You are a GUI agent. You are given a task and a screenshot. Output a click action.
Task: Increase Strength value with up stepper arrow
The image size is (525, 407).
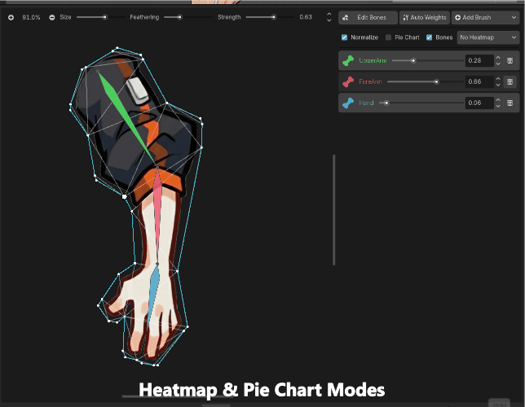click(329, 15)
